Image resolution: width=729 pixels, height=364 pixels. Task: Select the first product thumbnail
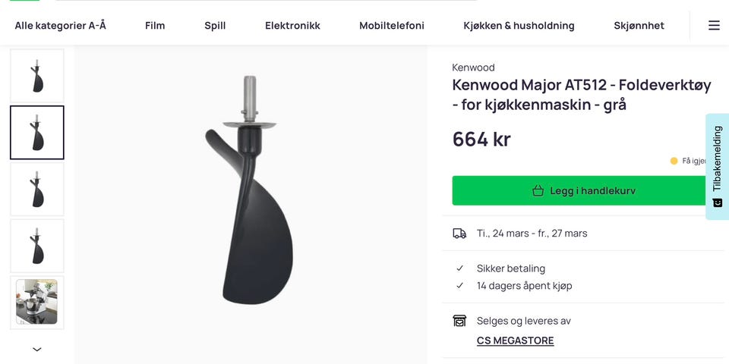click(37, 76)
